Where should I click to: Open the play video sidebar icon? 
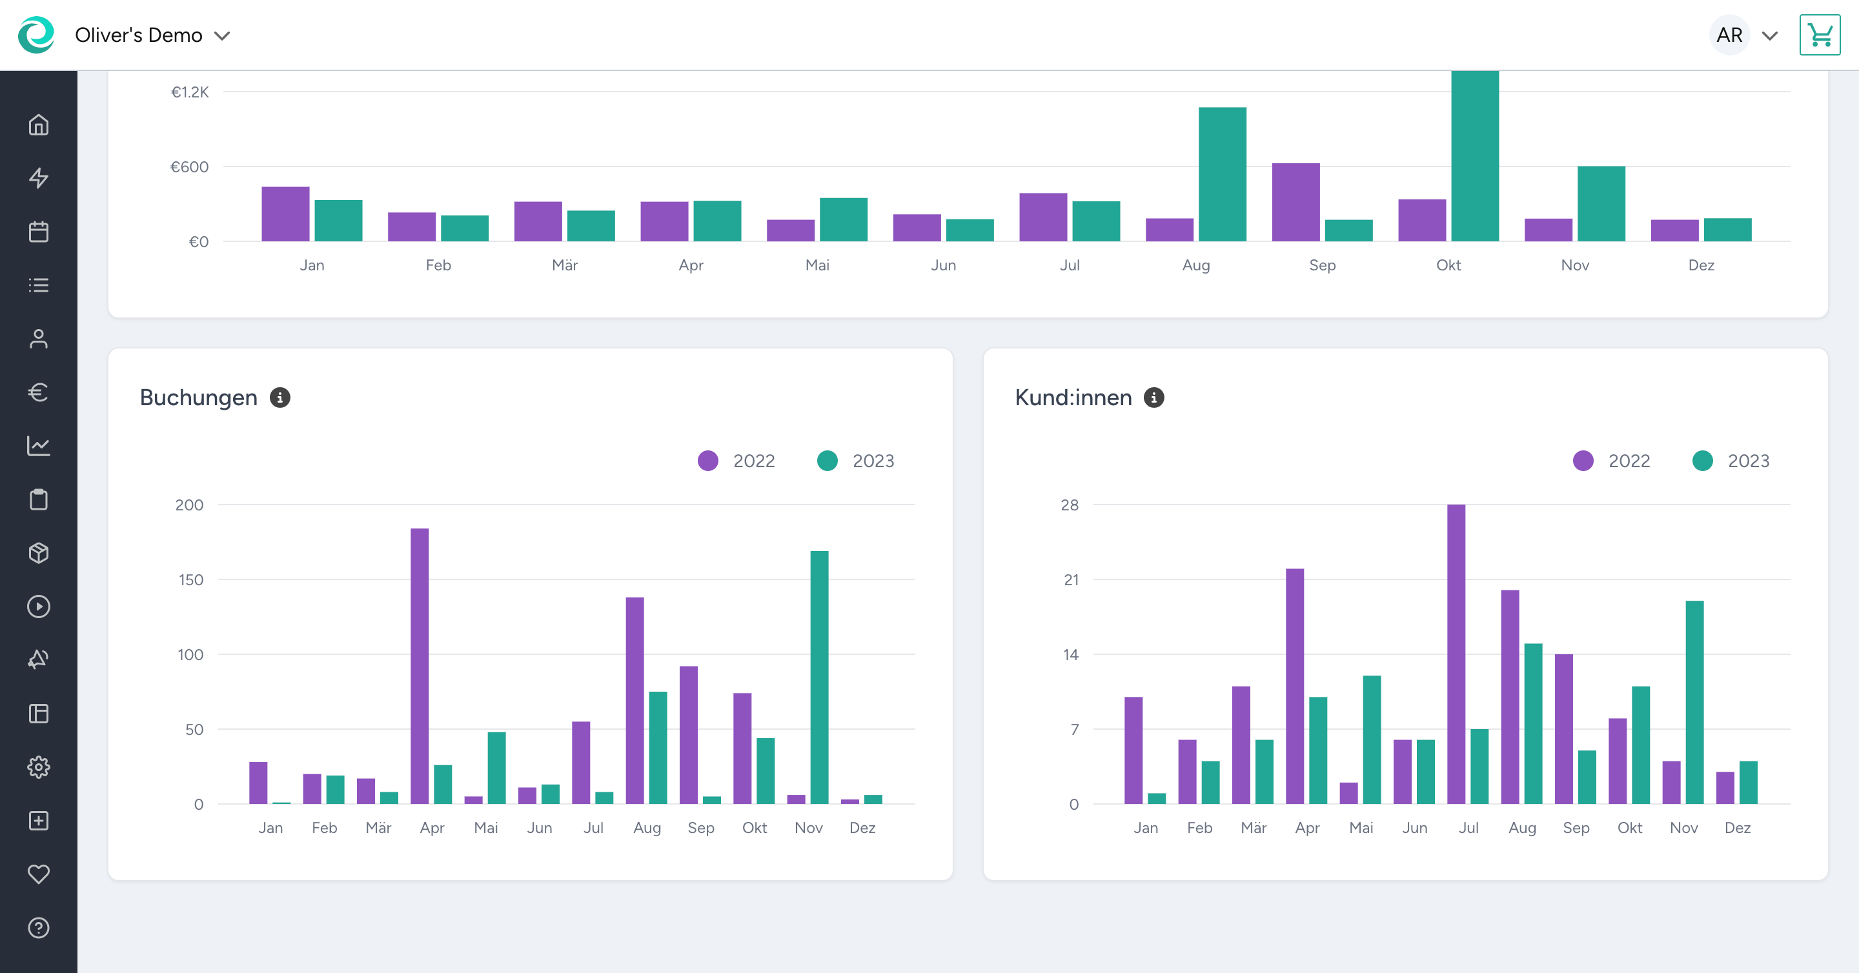[38, 607]
